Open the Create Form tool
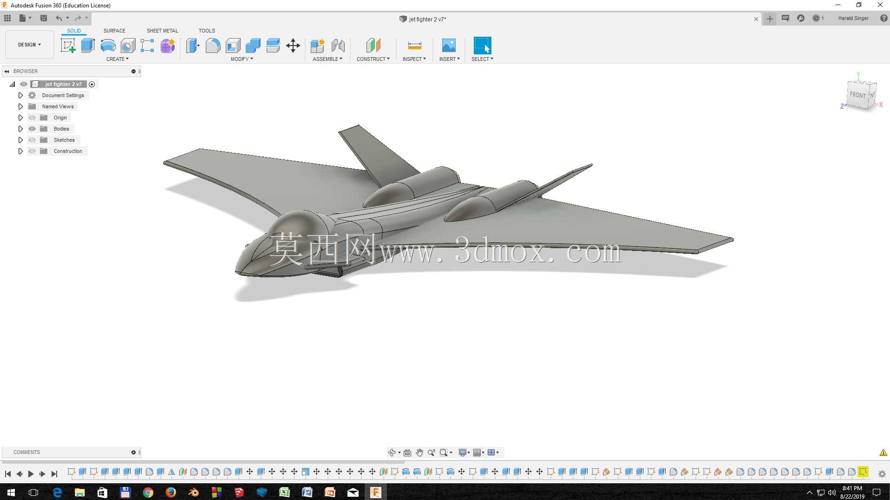The image size is (890, 500). click(x=168, y=46)
